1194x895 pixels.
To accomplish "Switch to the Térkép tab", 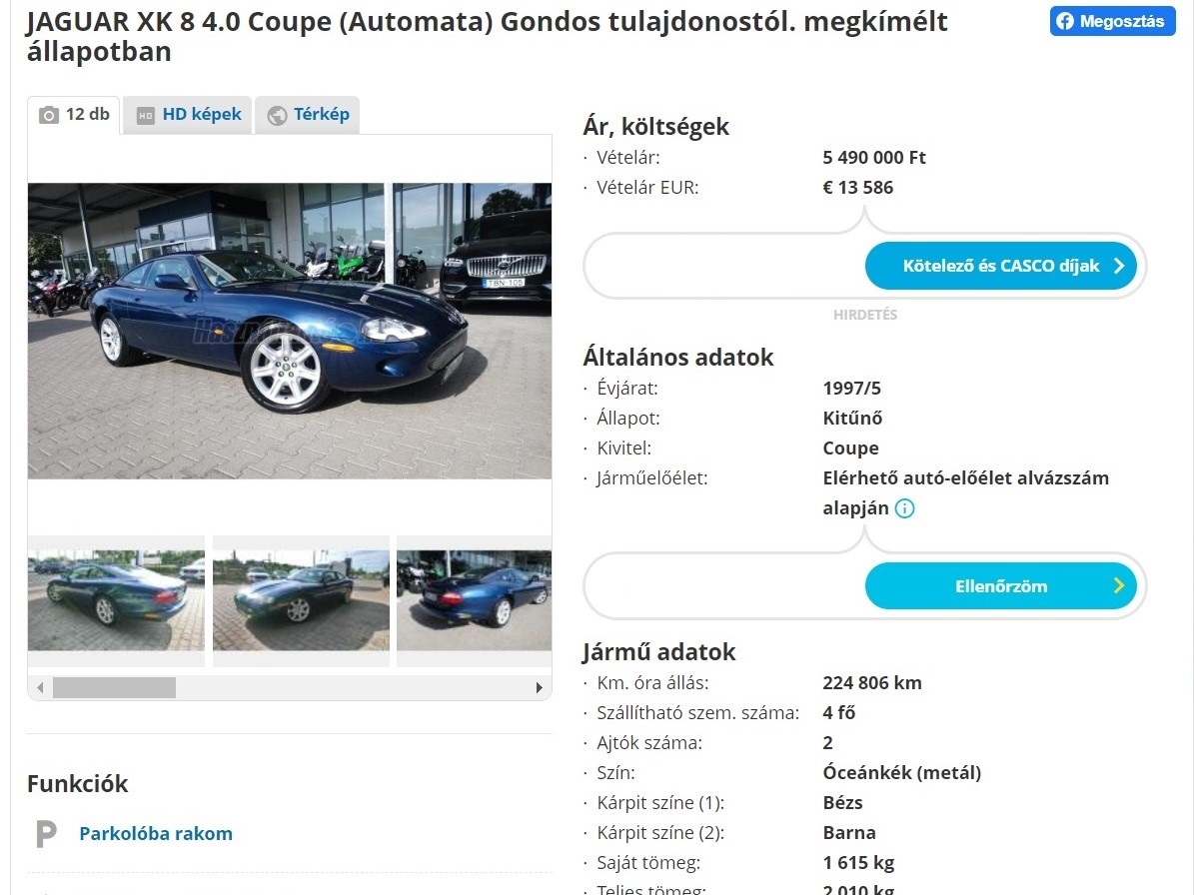I will [307, 115].
